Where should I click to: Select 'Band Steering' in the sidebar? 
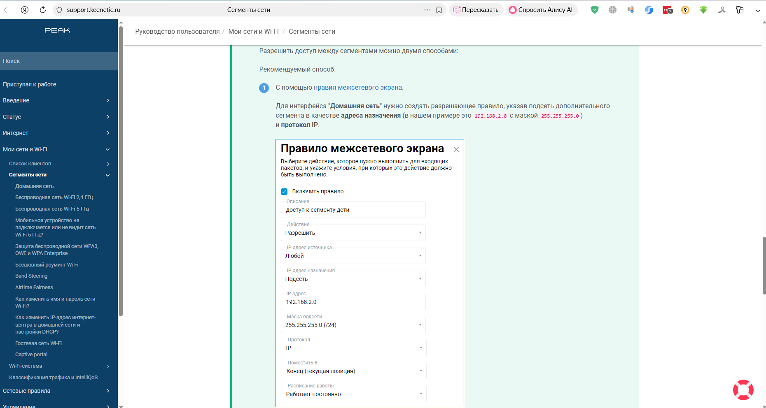tap(31, 276)
